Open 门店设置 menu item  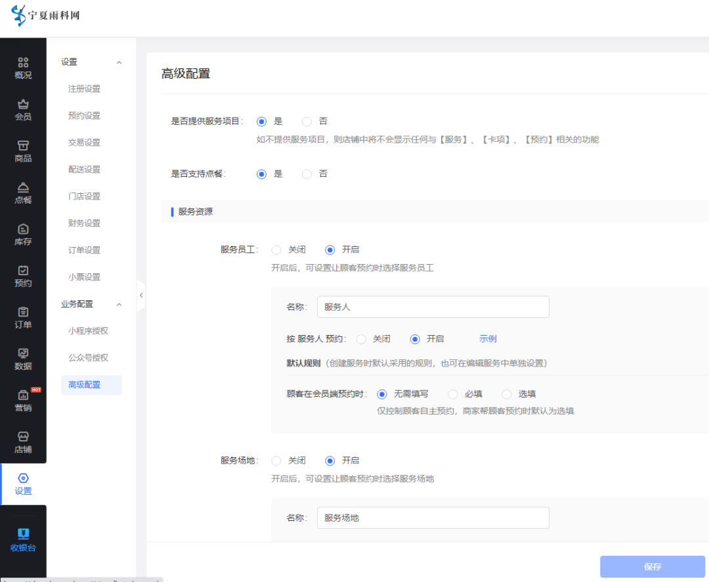pos(85,196)
